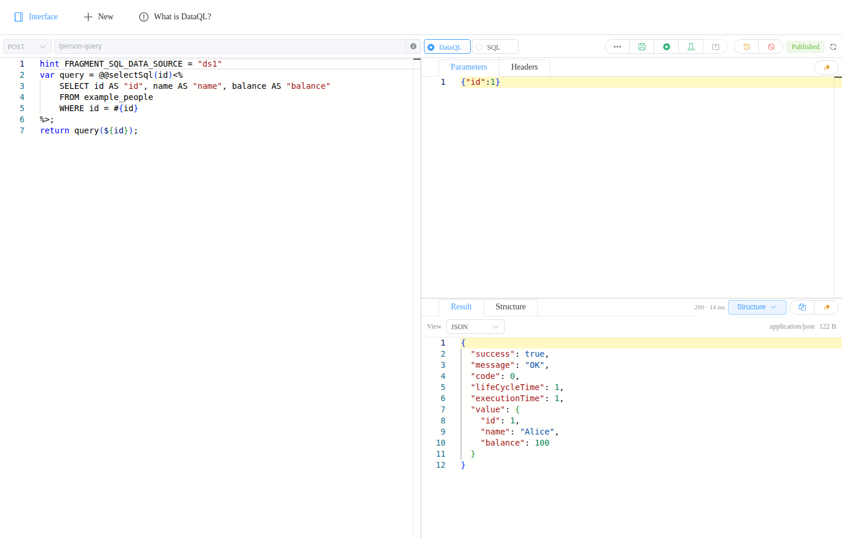Click the "balance": 100 result line
The height and width of the screenshot is (538, 842).
515,443
